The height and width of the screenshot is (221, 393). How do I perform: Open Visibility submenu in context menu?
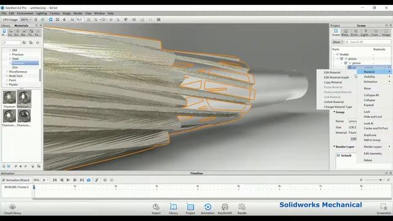[x=374, y=77]
